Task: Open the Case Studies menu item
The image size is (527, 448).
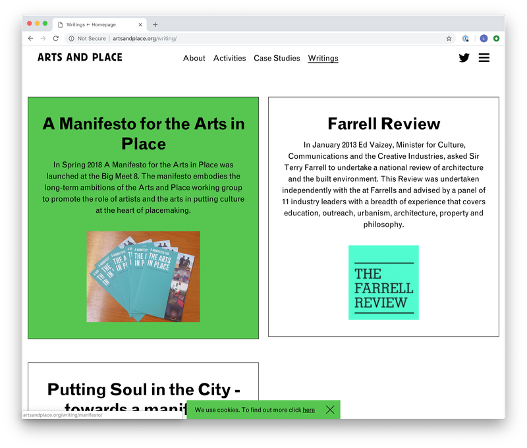Action: (x=277, y=58)
